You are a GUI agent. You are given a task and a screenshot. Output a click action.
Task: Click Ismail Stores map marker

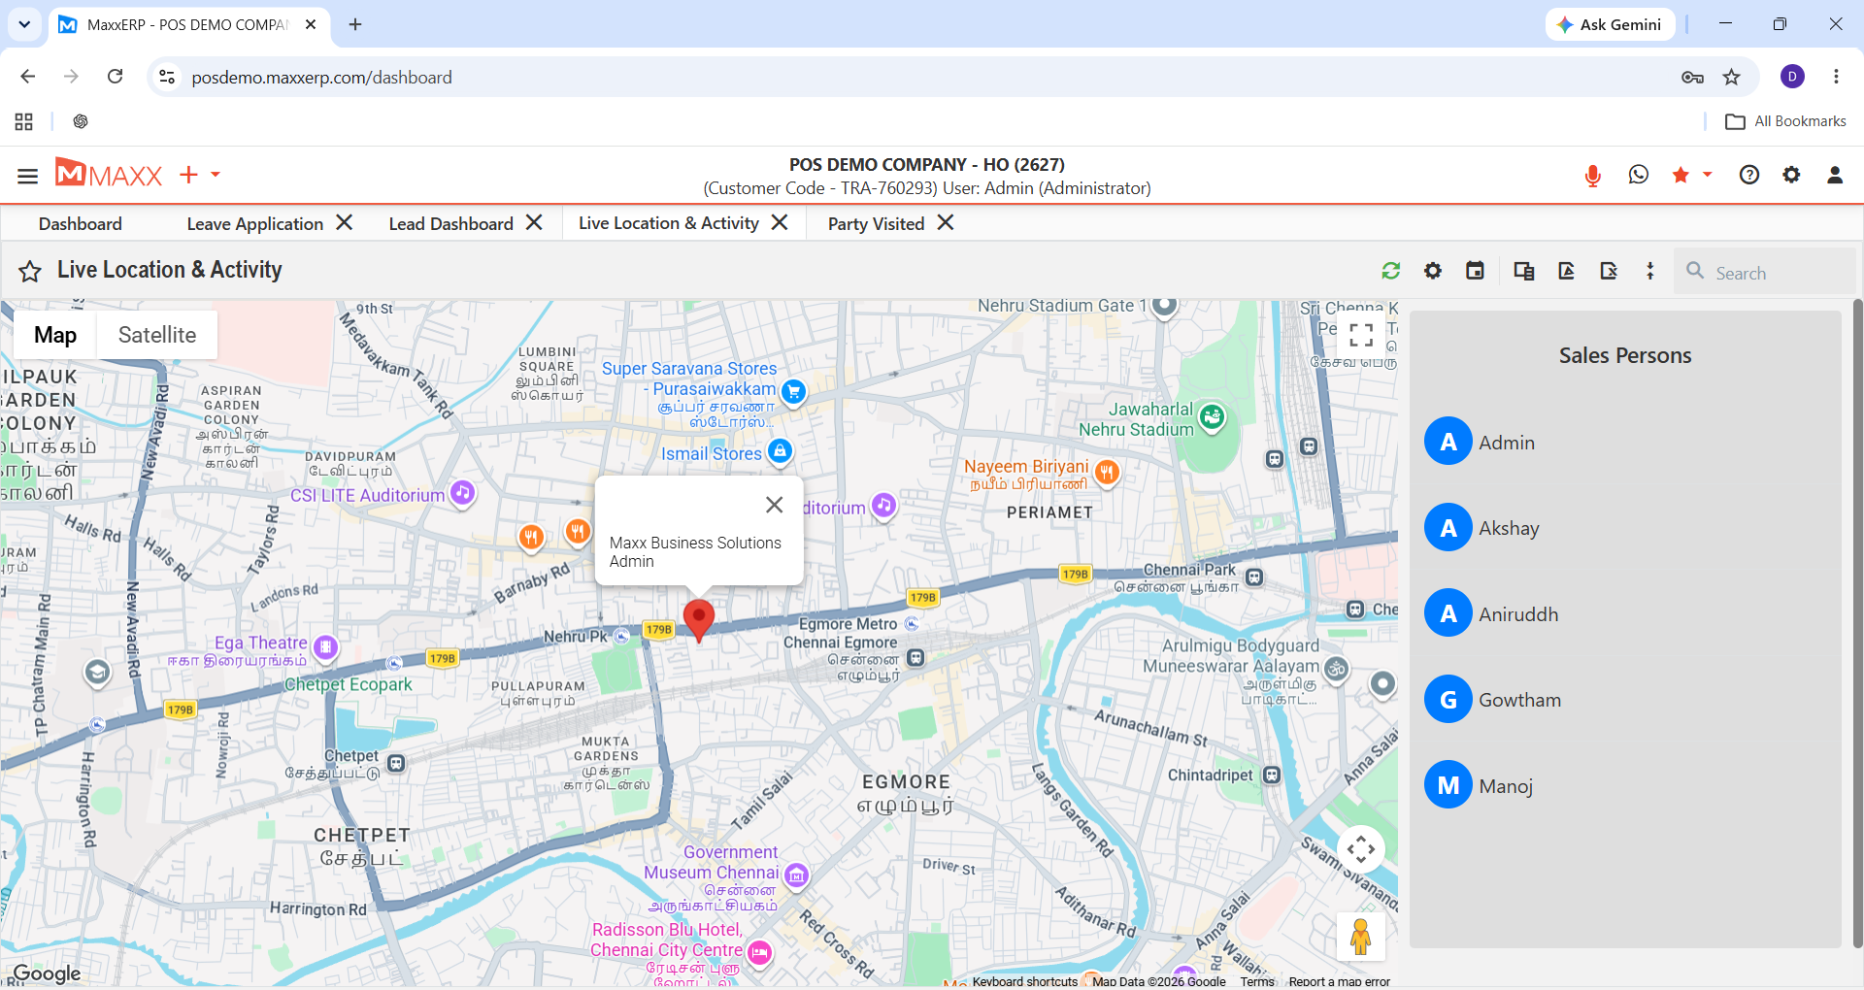click(x=780, y=451)
